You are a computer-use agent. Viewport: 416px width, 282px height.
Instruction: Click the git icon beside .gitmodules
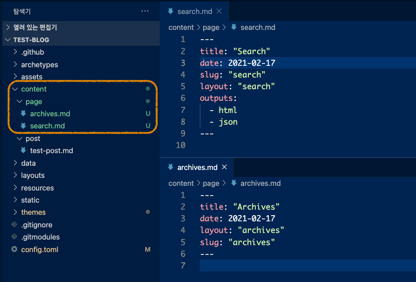tap(14, 237)
